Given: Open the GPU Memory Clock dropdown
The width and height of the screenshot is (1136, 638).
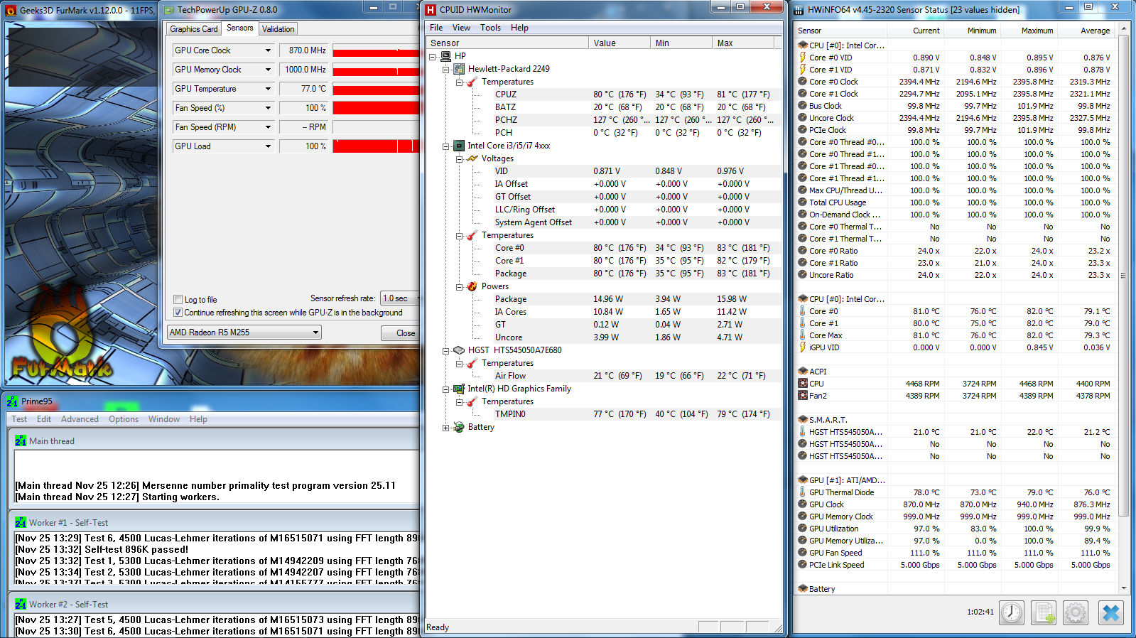Looking at the screenshot, I should click(x=268, y=70).
